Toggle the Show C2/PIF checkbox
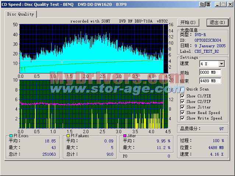Image resolution: width=235 pixels, height=176 pixels. (x=183, y=102)
